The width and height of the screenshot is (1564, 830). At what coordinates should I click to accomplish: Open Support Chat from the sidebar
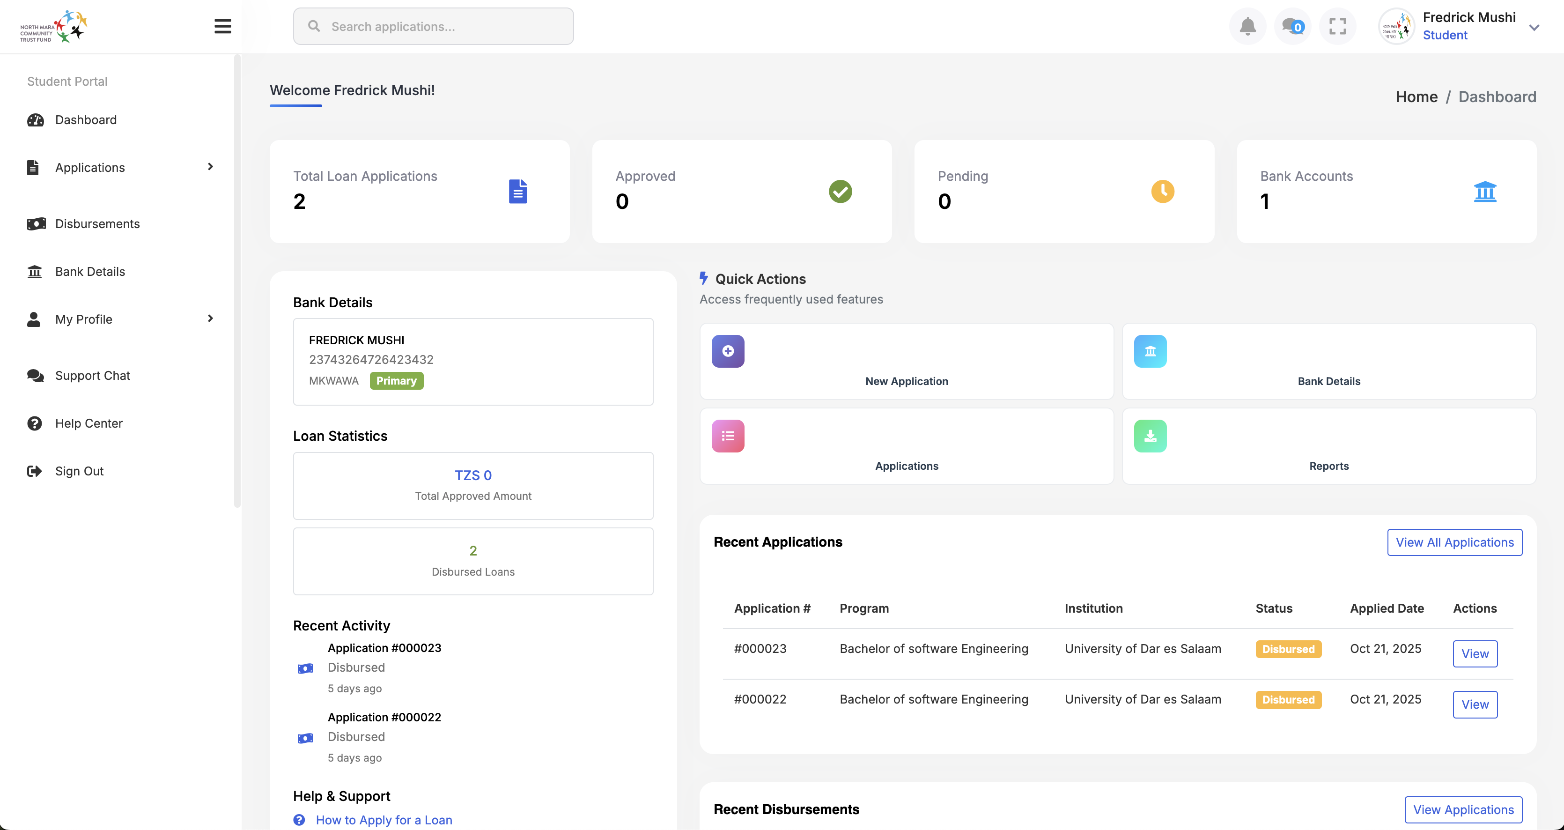click(92, 376)
